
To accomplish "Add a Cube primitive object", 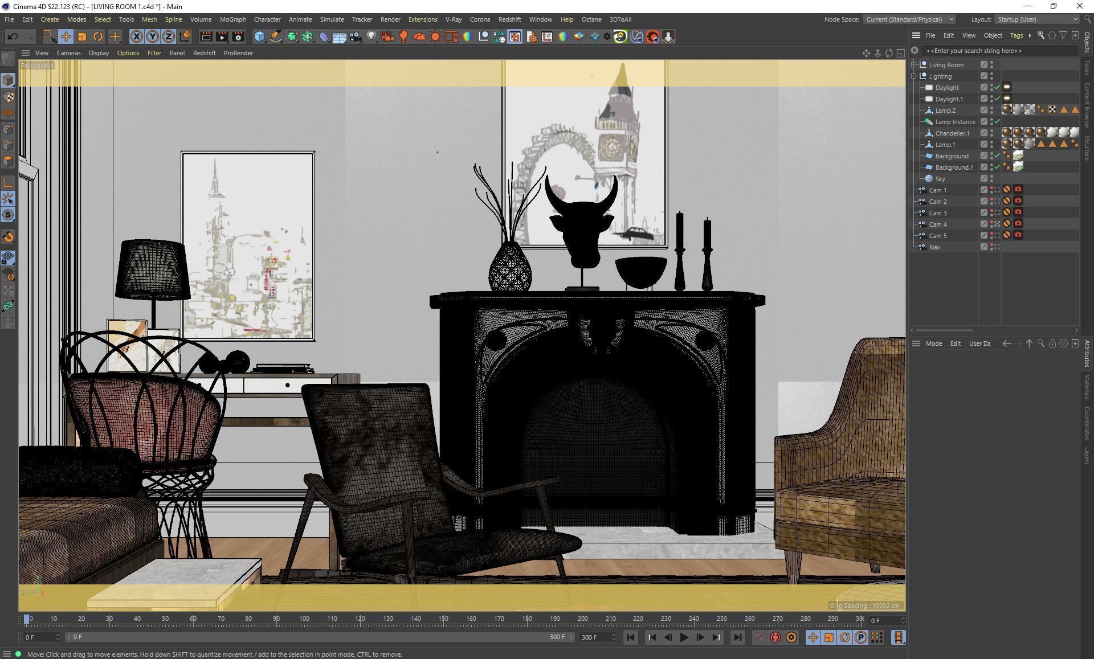I will 259,37.
